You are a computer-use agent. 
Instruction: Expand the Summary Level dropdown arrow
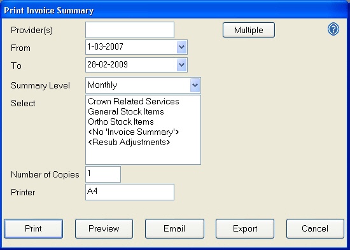[195, 85]
